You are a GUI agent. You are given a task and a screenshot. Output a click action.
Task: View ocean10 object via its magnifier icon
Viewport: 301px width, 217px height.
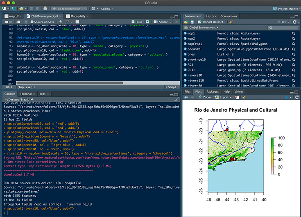pyautogui.click(x=294, y=49)
